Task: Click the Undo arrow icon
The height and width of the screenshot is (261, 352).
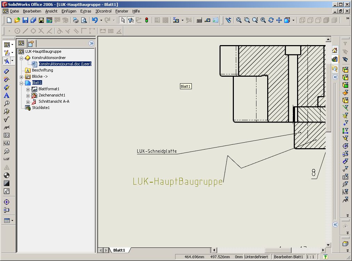Action: [x=95, y=20]
